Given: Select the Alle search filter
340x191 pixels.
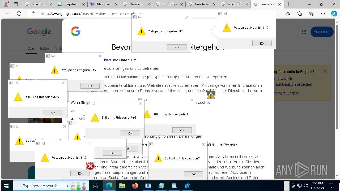Looking at the screenshot, I should [31, 48].
